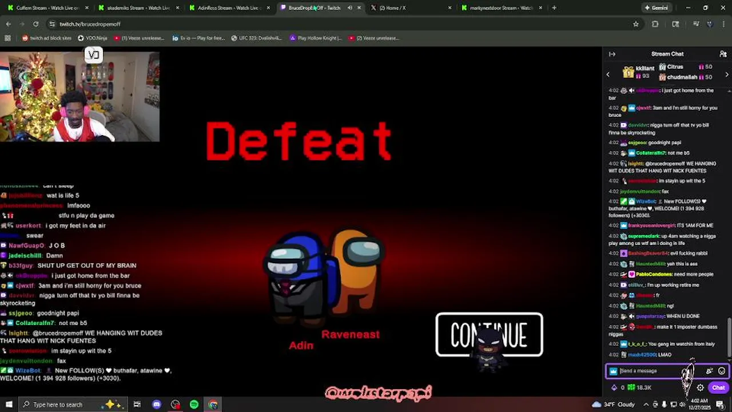Open the Ev io Play for free bookmark
The height and width of the screenshot is (412, 732).
coord(198,38)
